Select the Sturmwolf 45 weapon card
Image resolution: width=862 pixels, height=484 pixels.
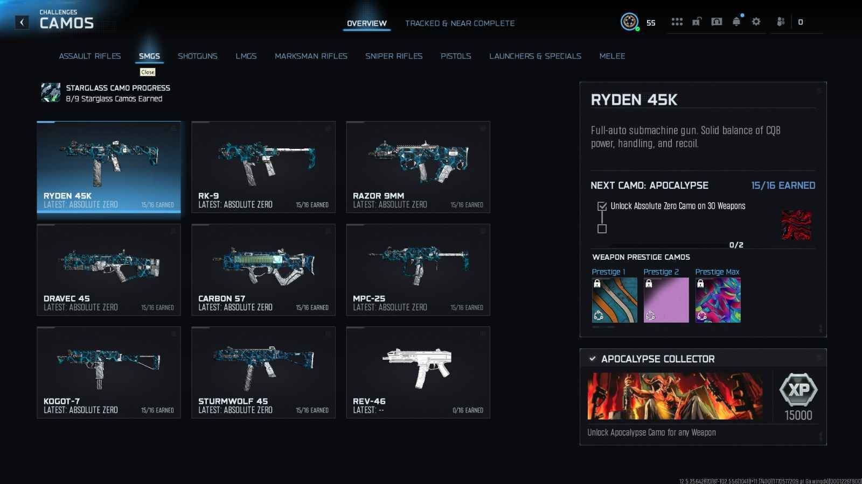pos(263,372)
